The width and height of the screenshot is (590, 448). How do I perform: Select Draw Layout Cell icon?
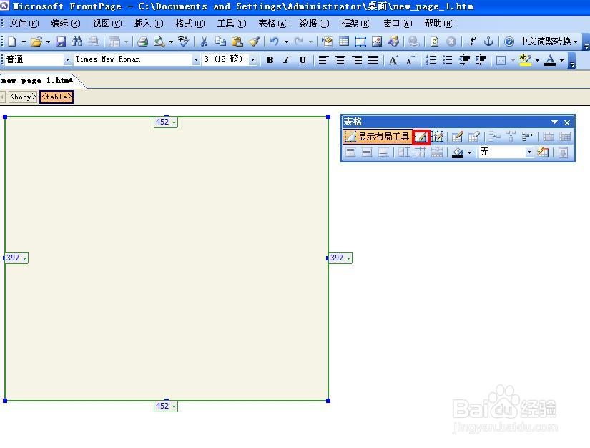click(437, 137)
